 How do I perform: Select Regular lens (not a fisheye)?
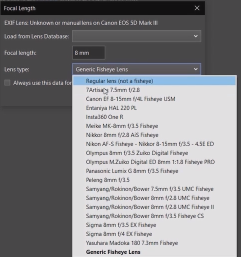point(154,81)
